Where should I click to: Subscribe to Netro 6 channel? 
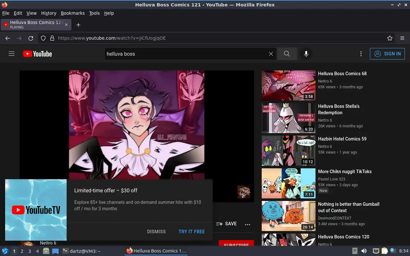236,244
